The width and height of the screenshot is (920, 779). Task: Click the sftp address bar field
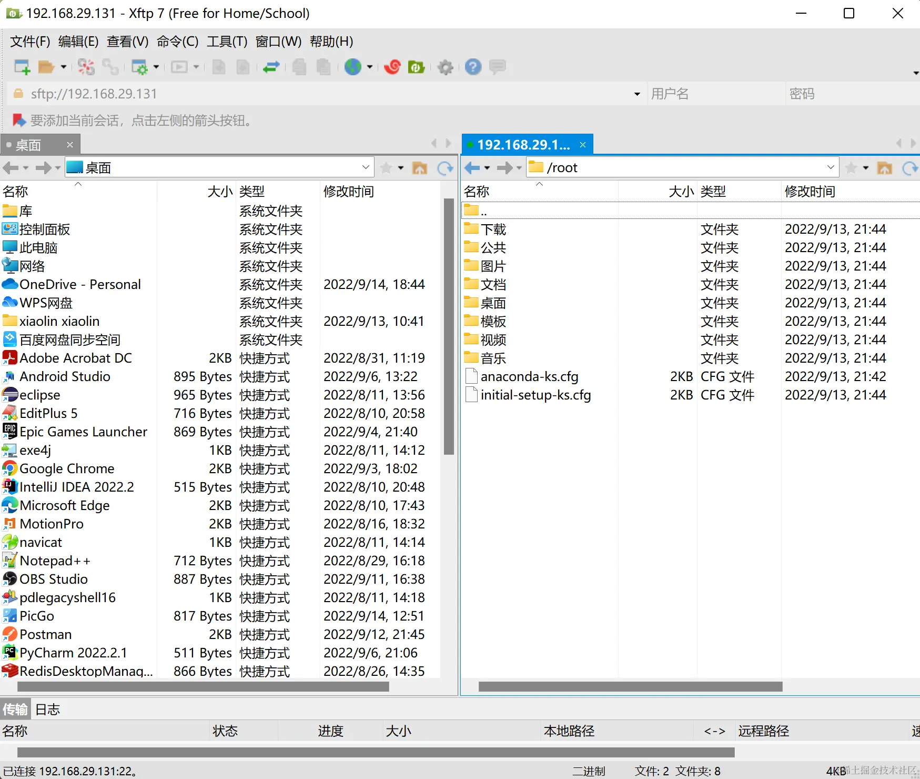(x=326, y=94)
